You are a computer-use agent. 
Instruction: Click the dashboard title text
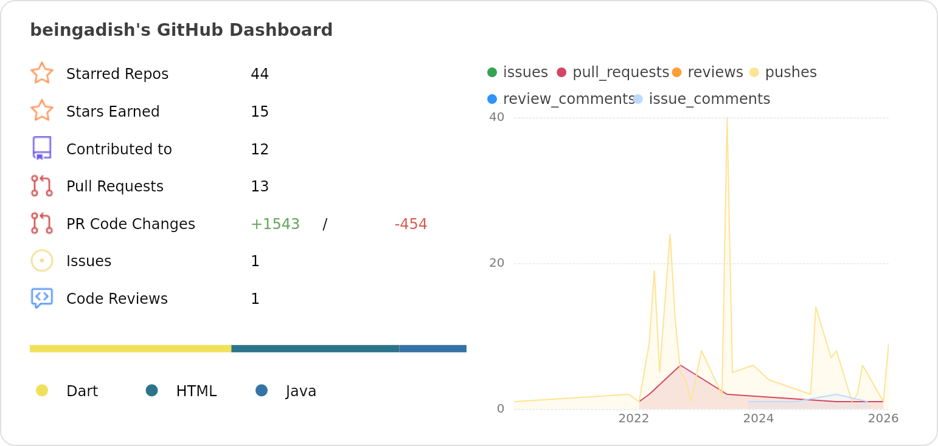point(181,29)
